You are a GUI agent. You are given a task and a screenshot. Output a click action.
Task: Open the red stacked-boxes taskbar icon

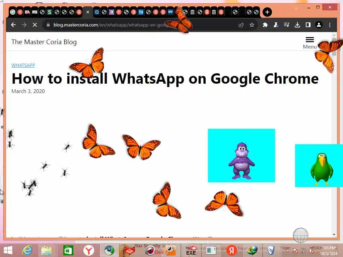point(129,250)
